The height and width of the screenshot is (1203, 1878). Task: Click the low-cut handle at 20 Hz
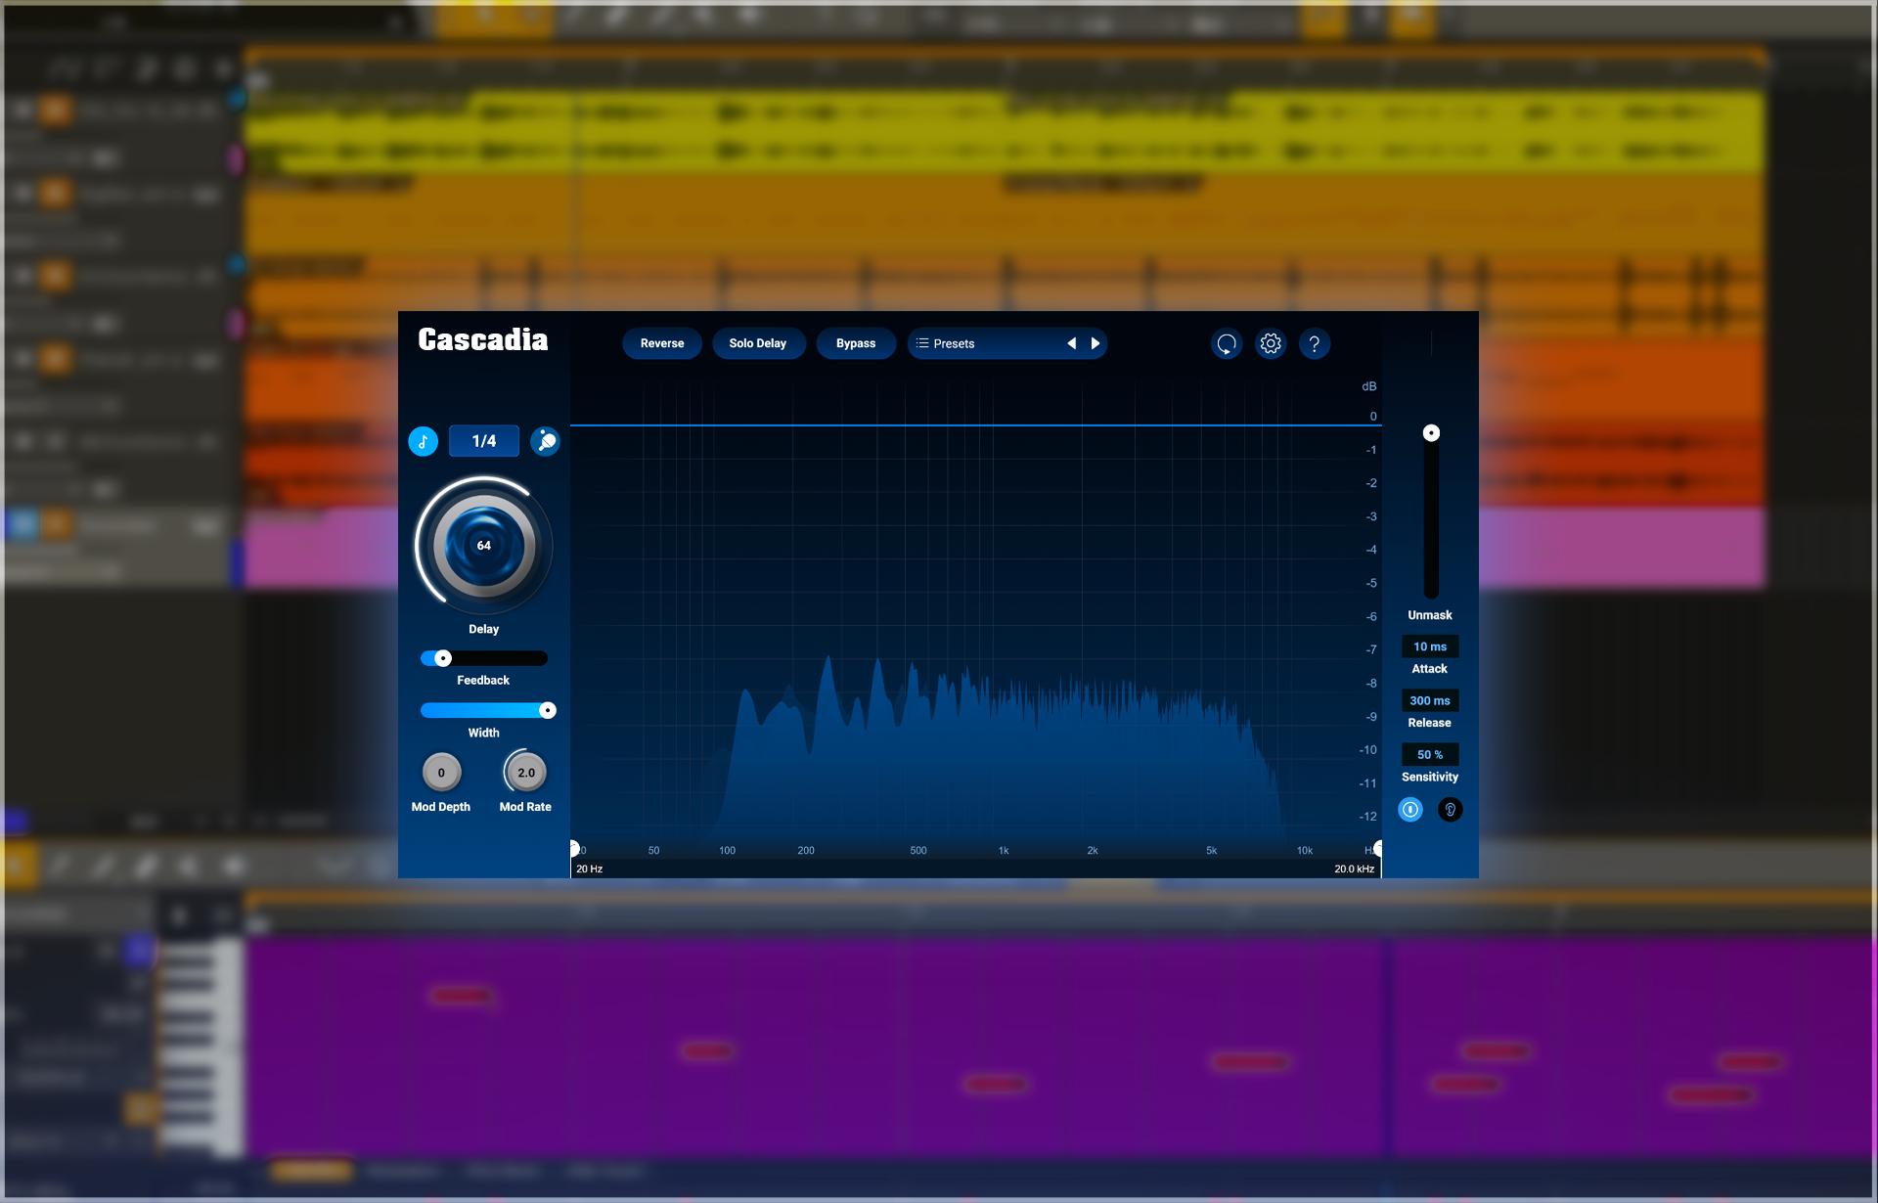(574, 848)
